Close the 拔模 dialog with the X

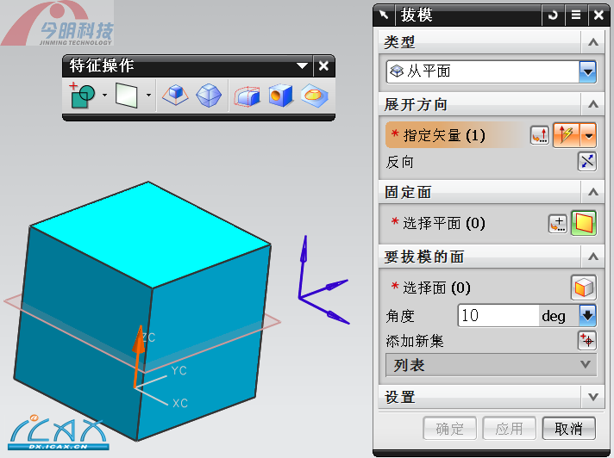point(598,15)
